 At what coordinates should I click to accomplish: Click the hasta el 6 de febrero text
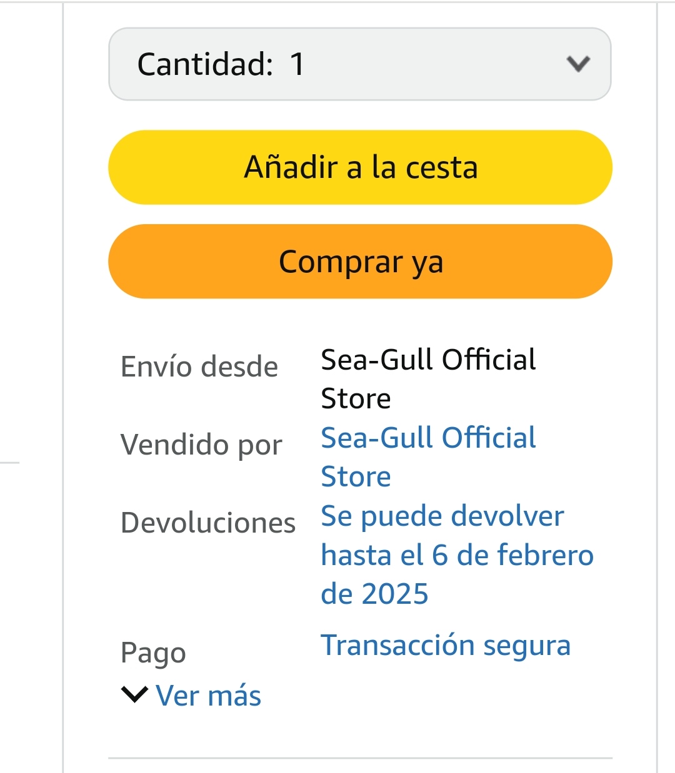(x=457, y=555)
